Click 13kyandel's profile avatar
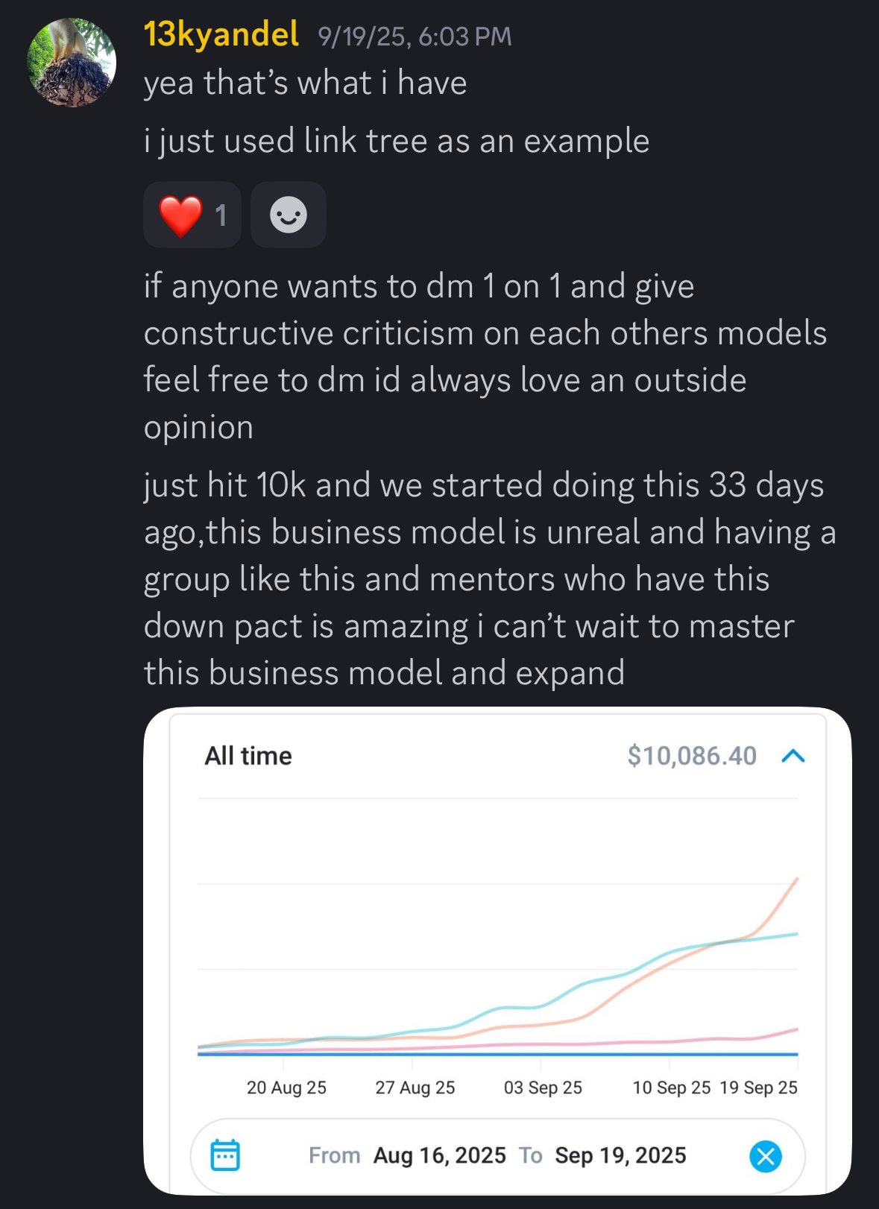The height and width of the screenshot is (1209, 879). pos(72,63)
